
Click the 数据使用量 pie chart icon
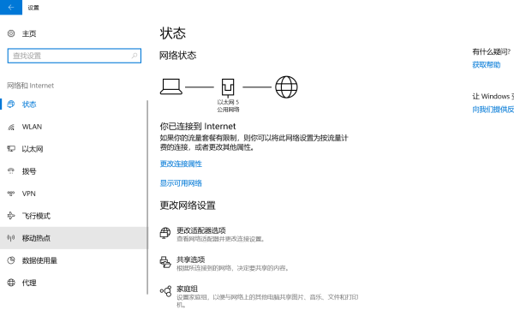point(11,260)
